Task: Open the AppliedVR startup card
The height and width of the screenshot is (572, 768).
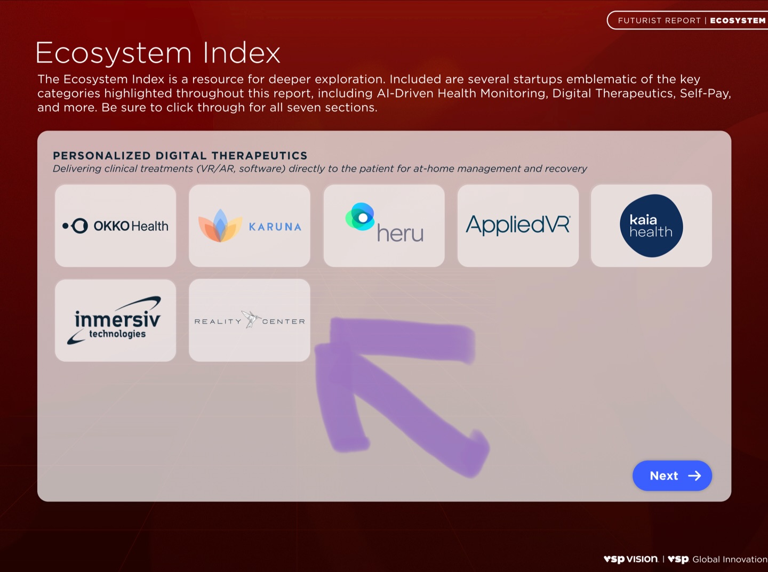Action: tap(518, 225)
